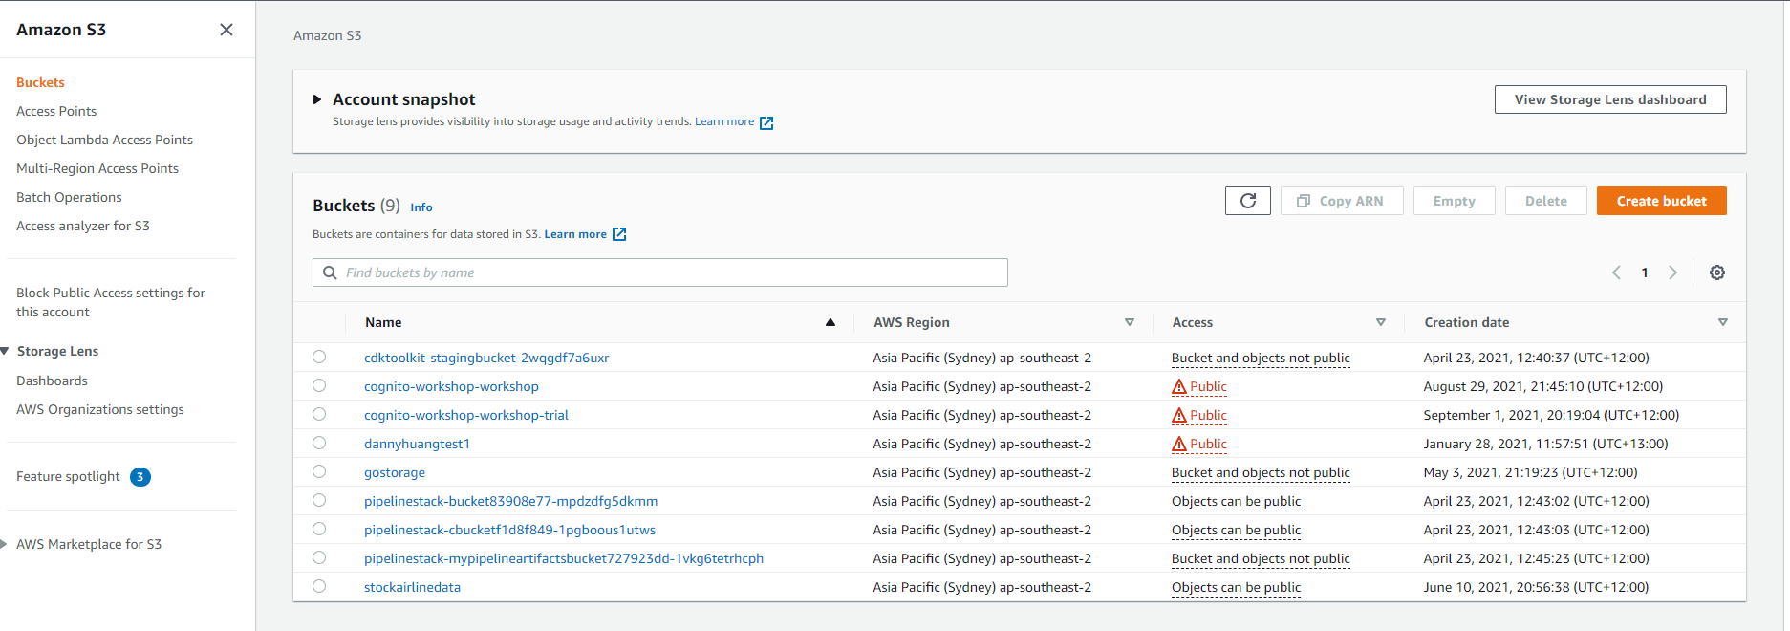The width and height of the screenshot is (1790, 631).
Task: Open table preferences gear icon
Action: 1716,272
